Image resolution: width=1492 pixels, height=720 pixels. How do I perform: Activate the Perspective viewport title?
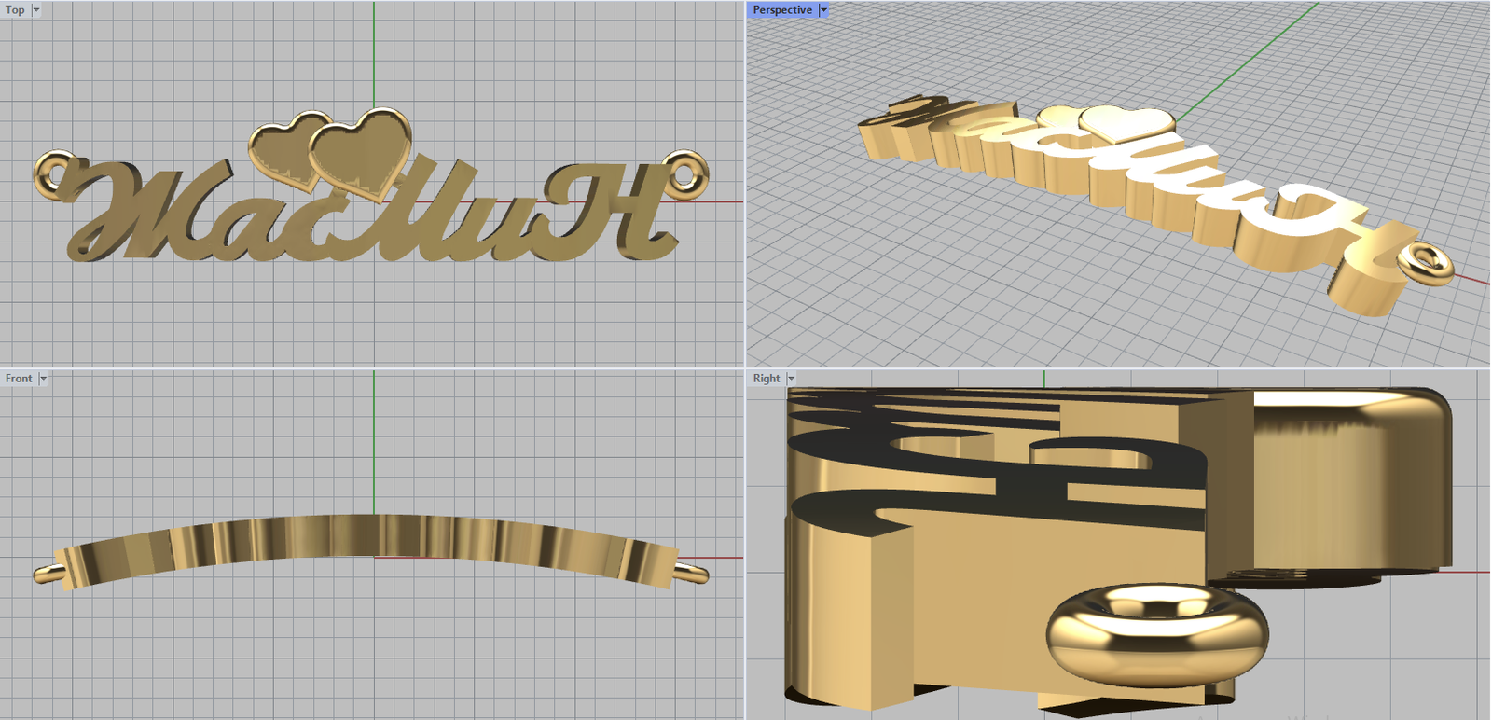(x=781, y=10)
